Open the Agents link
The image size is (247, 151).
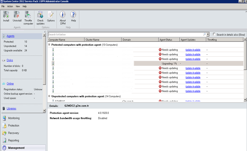10,36
